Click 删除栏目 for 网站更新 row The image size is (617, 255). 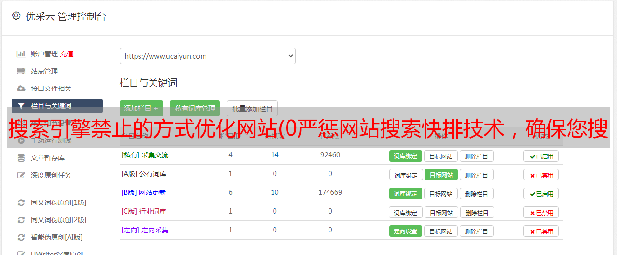pos(477,193)
